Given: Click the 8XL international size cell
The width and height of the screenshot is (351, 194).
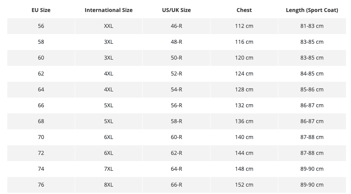Looking at the screenshot, I should pos(108,185).
